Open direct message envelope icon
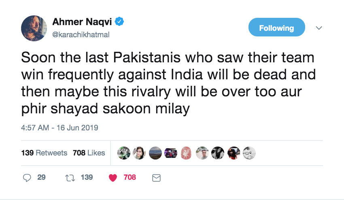Image resolution: width=344 pixels, height=200 pixels. (157, 178)
